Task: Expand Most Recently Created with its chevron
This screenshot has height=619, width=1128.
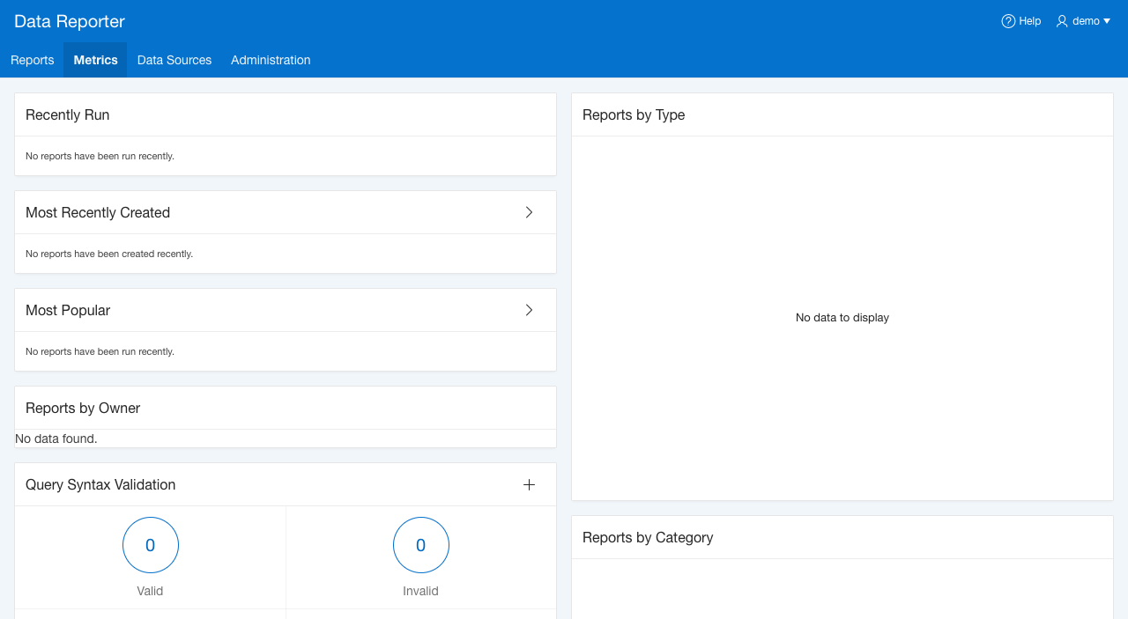Action: (529, 212)
